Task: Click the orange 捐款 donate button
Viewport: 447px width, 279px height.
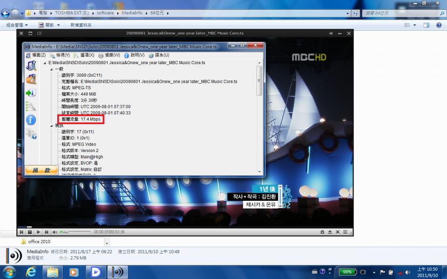Action: pyautogui.click(x=41, y=170)
